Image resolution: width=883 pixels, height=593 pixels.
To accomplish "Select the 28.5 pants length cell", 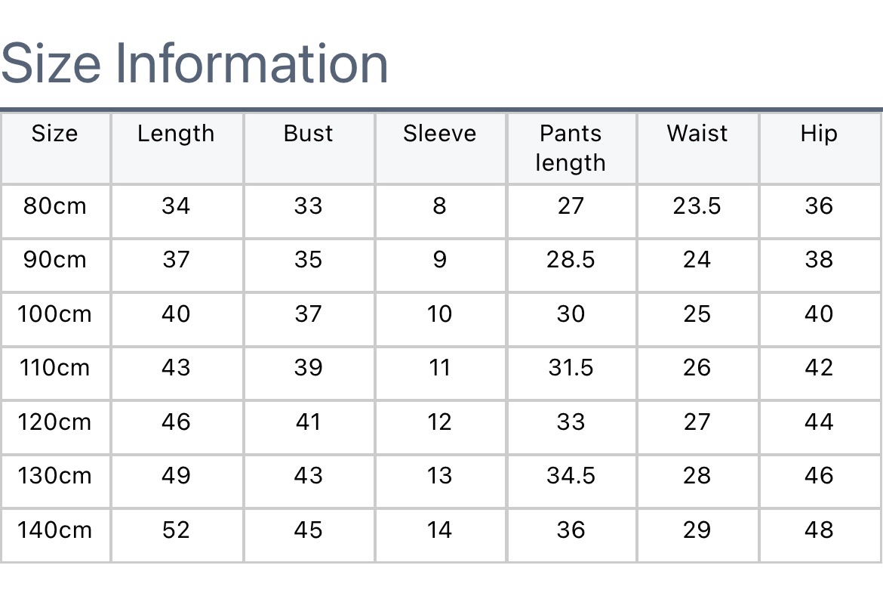I will 571,261.
